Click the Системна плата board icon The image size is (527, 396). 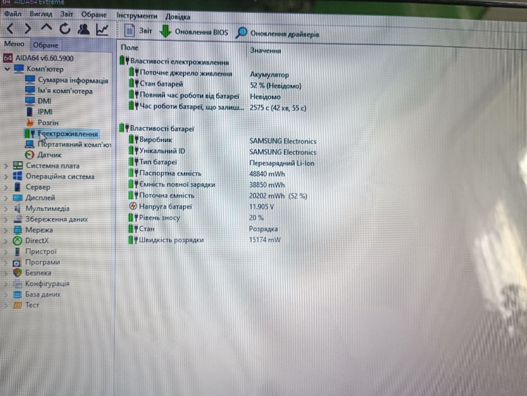click(18, 165)
